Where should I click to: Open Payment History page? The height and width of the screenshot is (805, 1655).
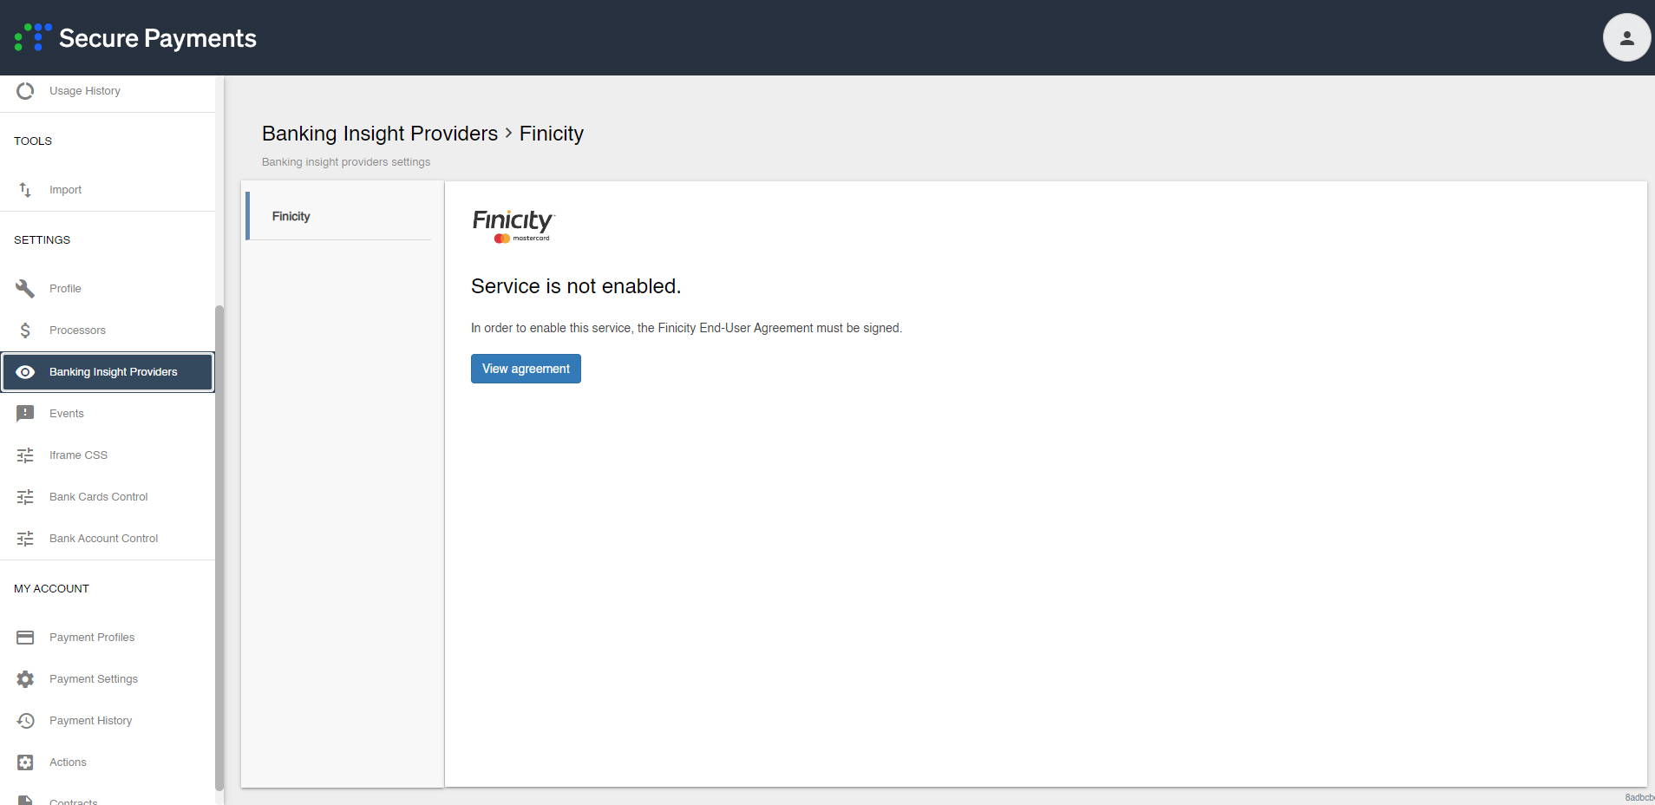108,721
